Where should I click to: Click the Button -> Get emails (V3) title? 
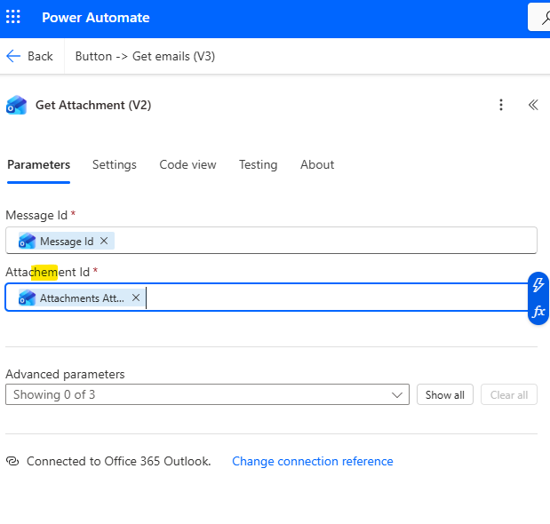click(145, 56)
